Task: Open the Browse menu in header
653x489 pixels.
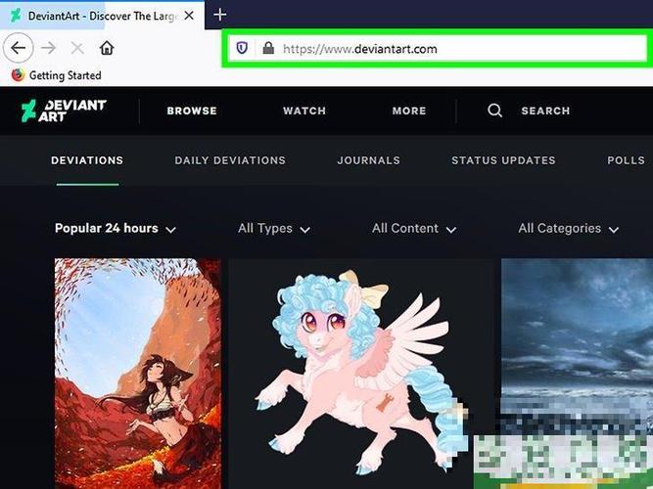Action: (x=192, y=111)
